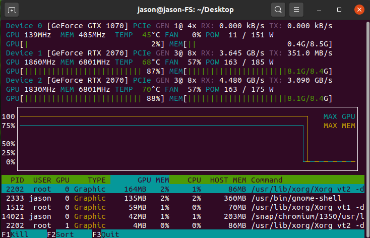Click the Device 2 GPU 88% usage bar
Screen dimensions: 370x238
[85, 98]
